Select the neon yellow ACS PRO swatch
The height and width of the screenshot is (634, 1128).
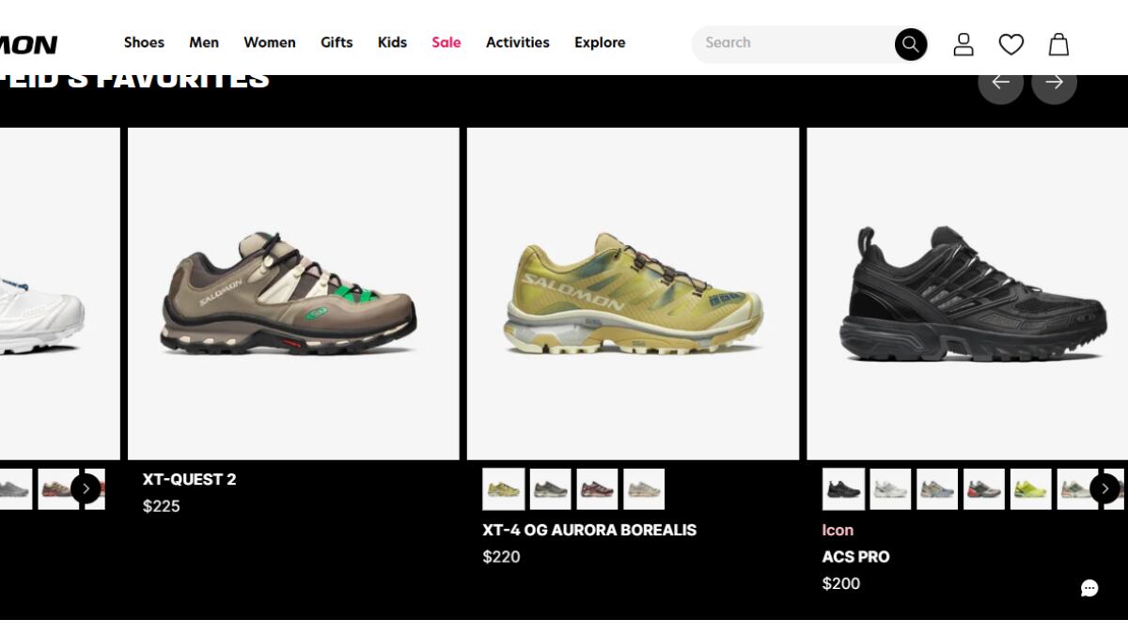1031,489
